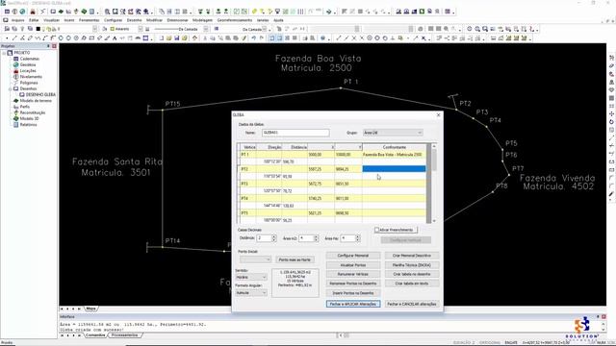Collapse the PROJETO tree node
616x346 pixels.
tap(4, 53)
